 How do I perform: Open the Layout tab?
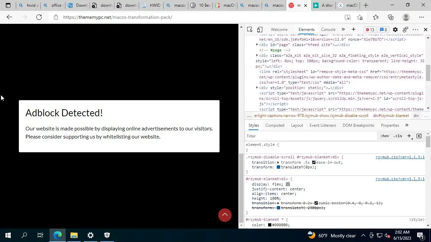(x=297, y=125)
